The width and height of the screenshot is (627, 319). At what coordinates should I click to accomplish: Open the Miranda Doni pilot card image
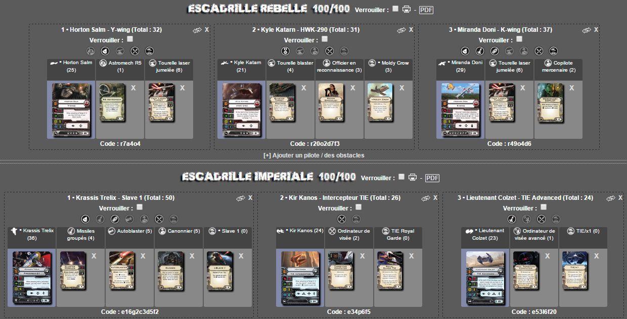(461, 109)
